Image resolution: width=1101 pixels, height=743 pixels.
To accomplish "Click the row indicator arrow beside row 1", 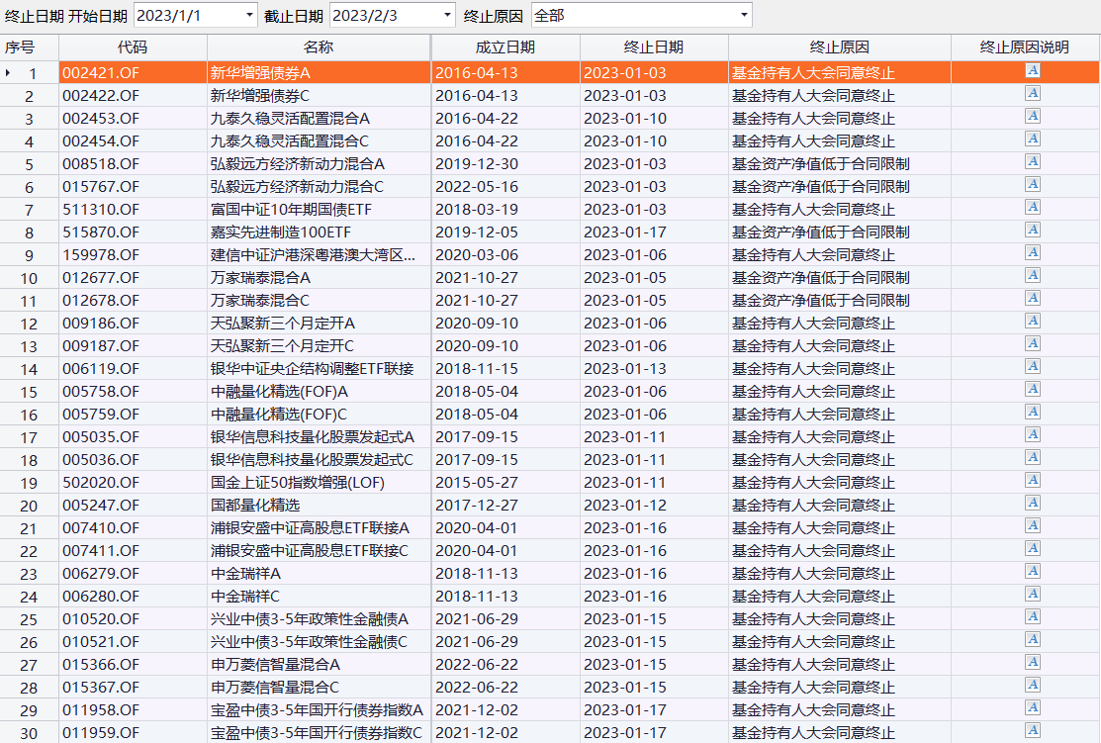I will click(8, 73).
